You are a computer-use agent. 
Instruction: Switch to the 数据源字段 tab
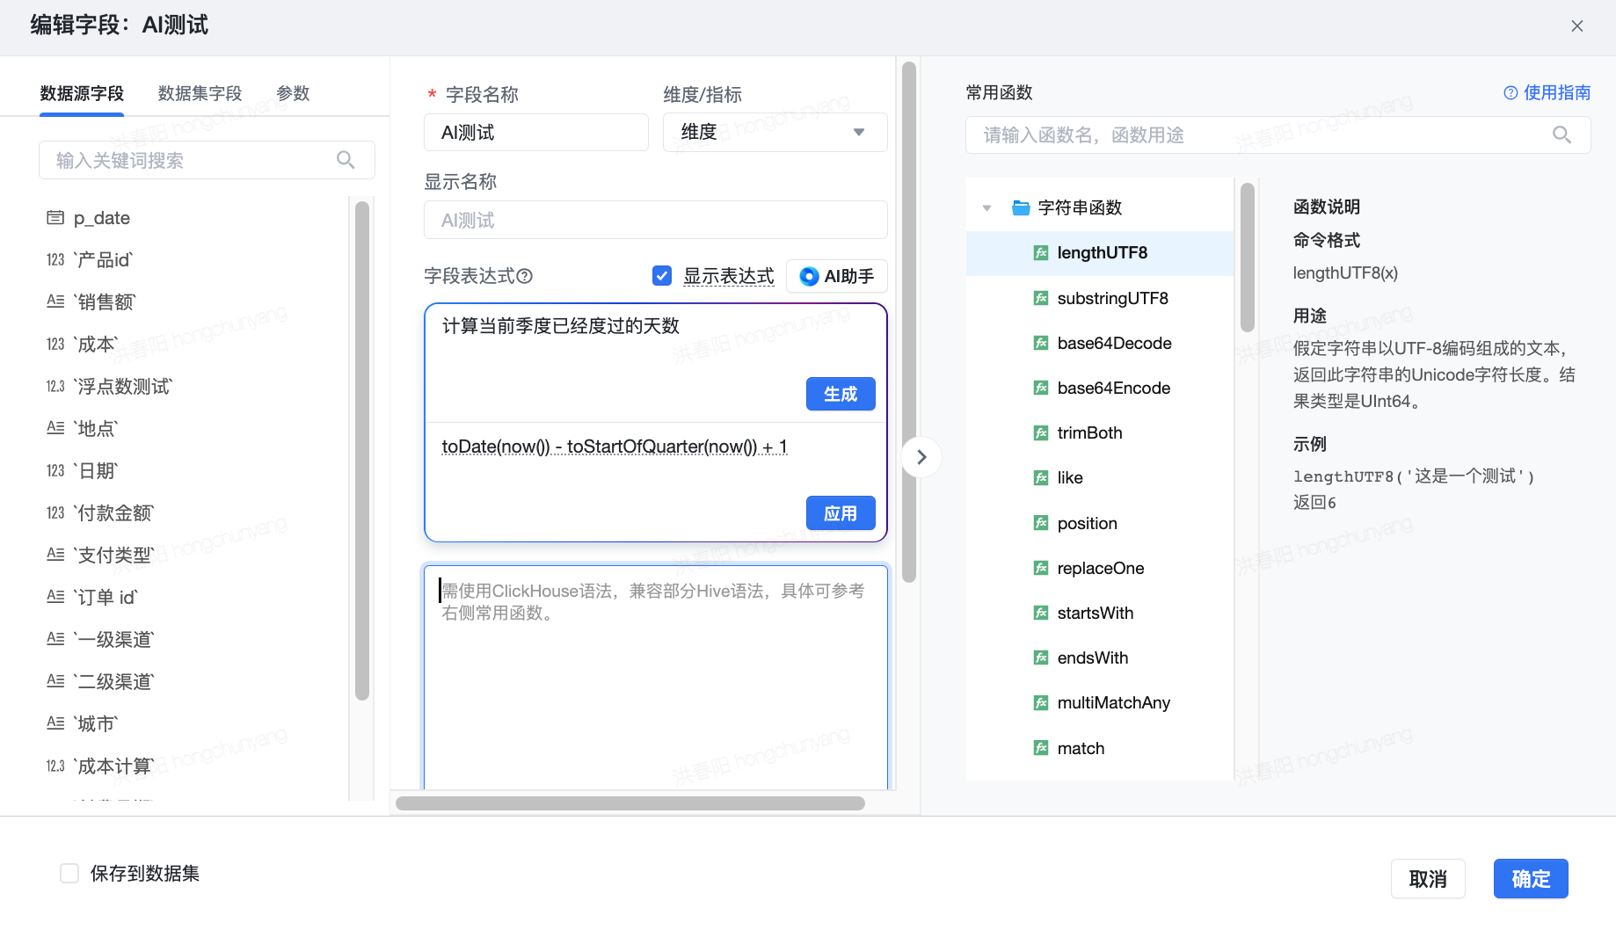[x=82, y=93]
